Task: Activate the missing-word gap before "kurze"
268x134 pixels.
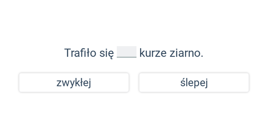Action: (x=127, y=52)
